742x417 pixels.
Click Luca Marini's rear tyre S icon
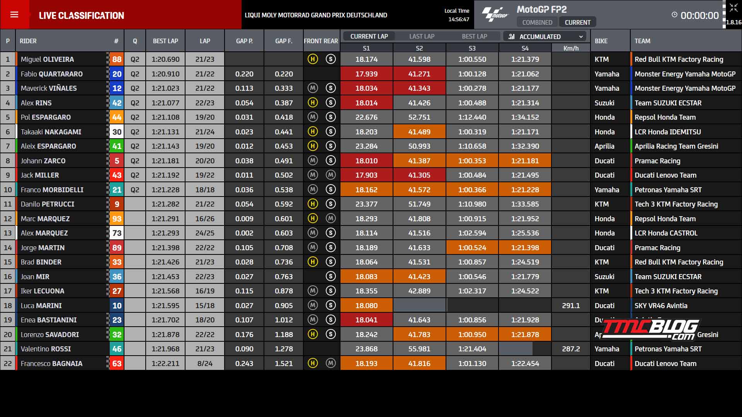point(330,305)
